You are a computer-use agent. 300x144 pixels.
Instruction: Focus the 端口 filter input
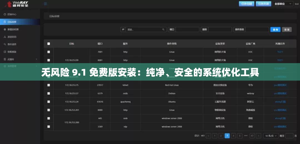click(187, 30)
